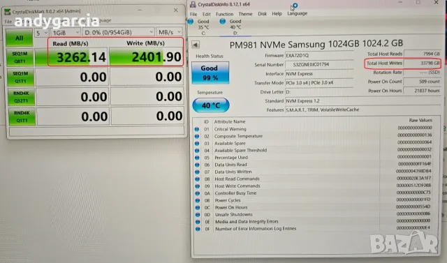Open the Disk menu in CrystalDiskInfo
This screenshot has height=263, width=447.
263,14
